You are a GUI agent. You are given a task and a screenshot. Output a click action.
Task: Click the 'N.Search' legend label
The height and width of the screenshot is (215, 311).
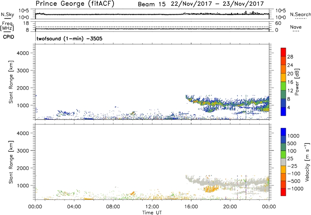tap(300, 14)
